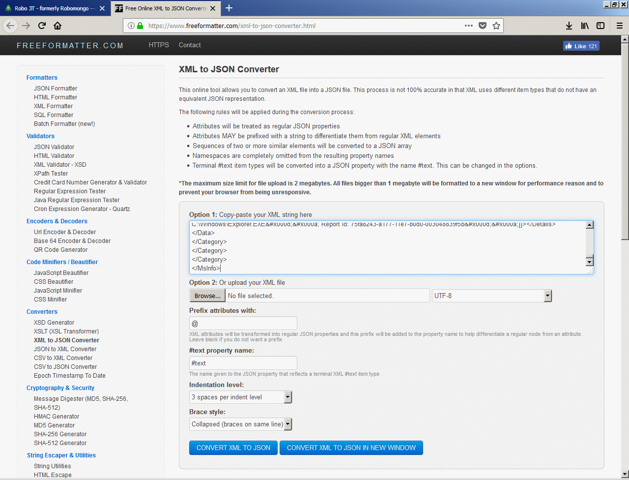Image resolution: width=629 pixels, height=480 pixels.
Task: Open the Firefox hamburger menu
Action: pos(620,26)
